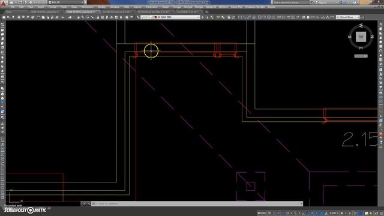Click the Open file icon in standard toolbar
This screenshot has width=384, height=216.
pos(8,17)
